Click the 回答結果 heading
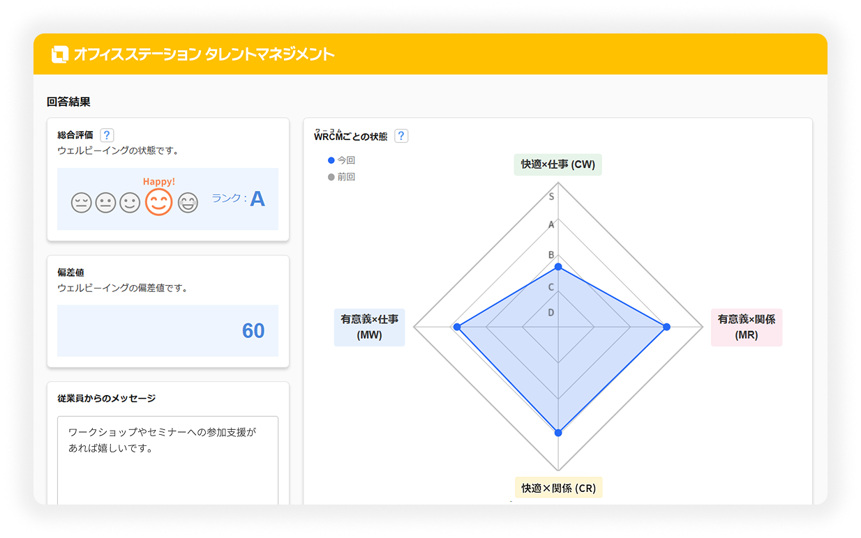The width and height of the screenshot is (861, 538). (68, 102)
